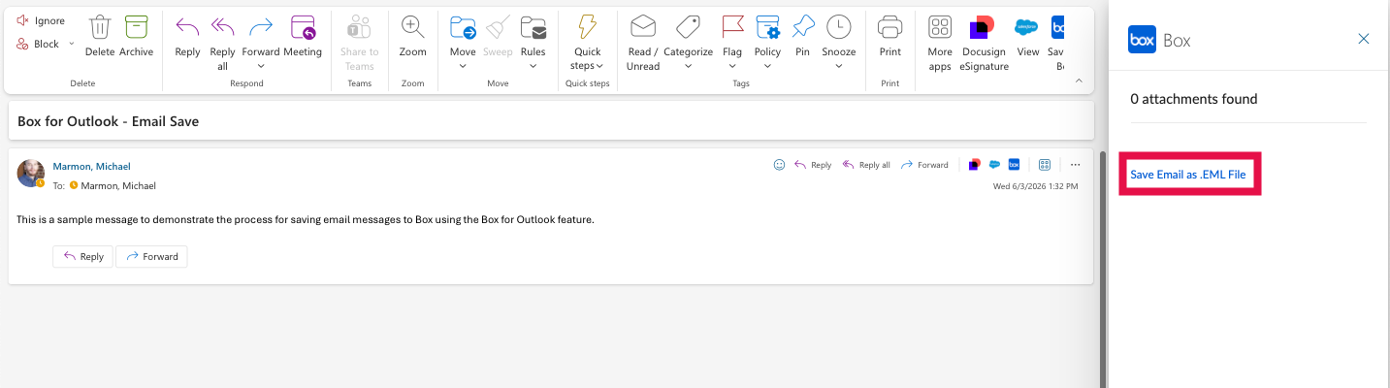Open the apps grid icon in message header
Image resolution: width=1390 pixels, height=388 pixels.
pyautogui.click(x=1045, y=165)
